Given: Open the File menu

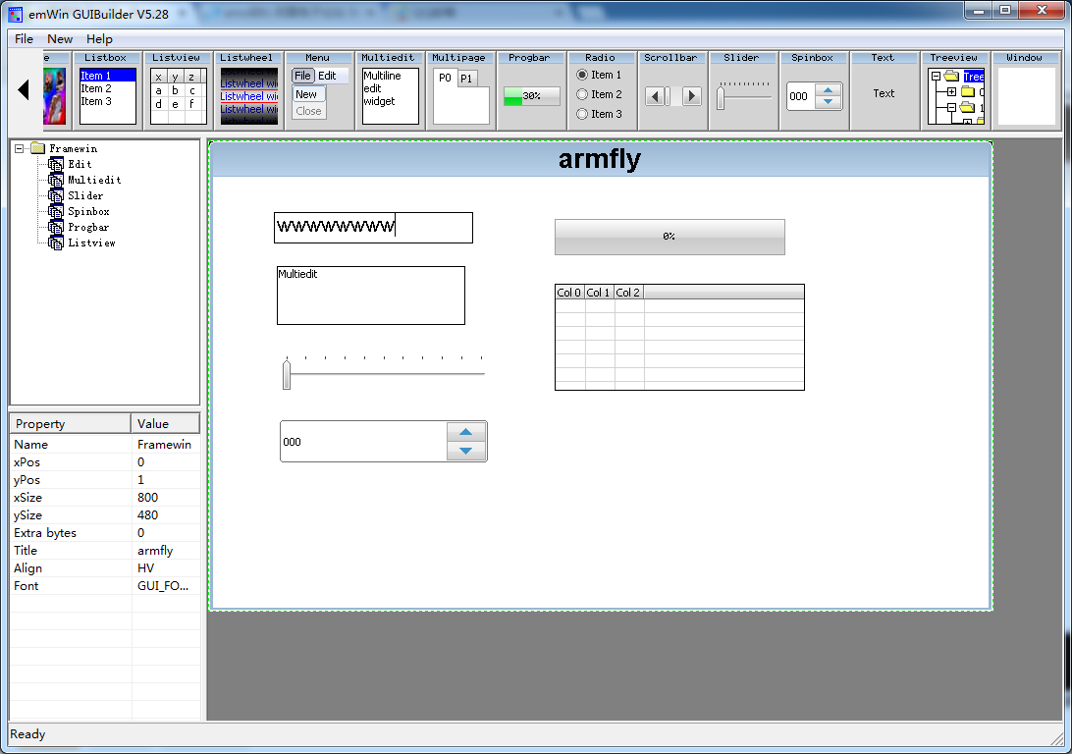Looking at the screenshot, I should click(24, 39).
